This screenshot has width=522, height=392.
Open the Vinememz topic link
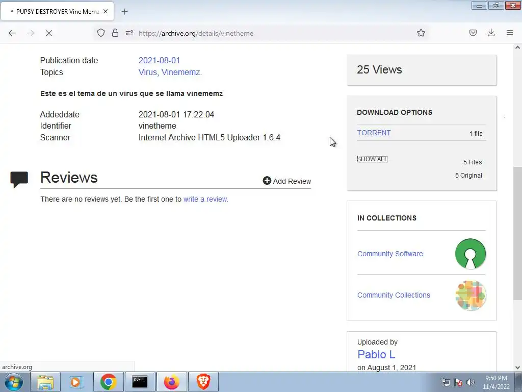[181, 72]
